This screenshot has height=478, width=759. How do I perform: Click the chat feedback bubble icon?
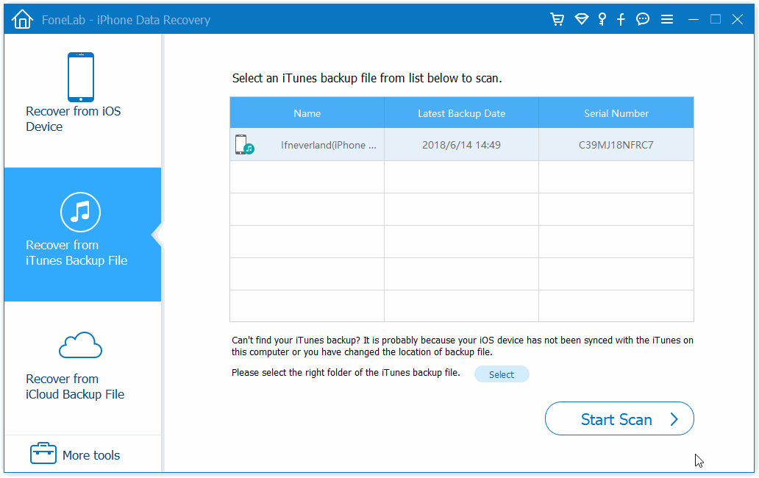tap(642, 19)
